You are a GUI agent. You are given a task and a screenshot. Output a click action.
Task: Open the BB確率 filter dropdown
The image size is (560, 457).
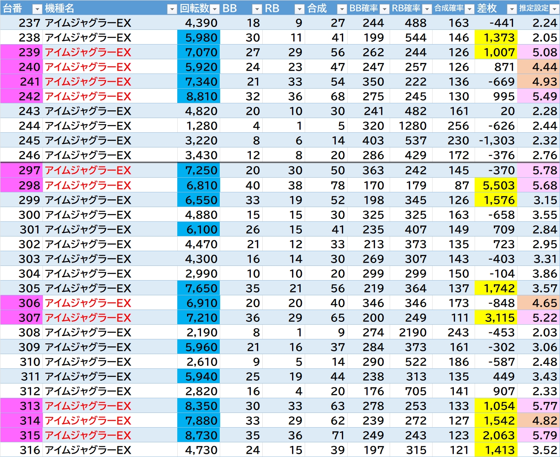pyautogui.click(x=384, y=9)
